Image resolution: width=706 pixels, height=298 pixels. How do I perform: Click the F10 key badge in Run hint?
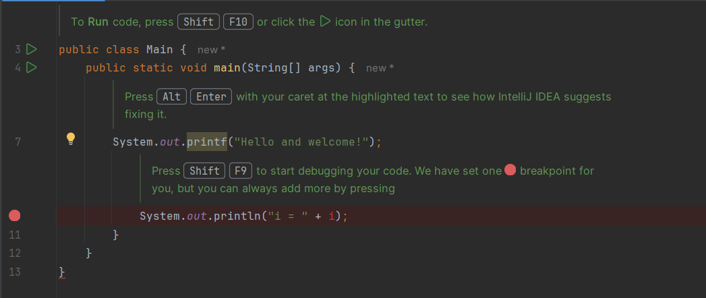click(x=238, y=22)
